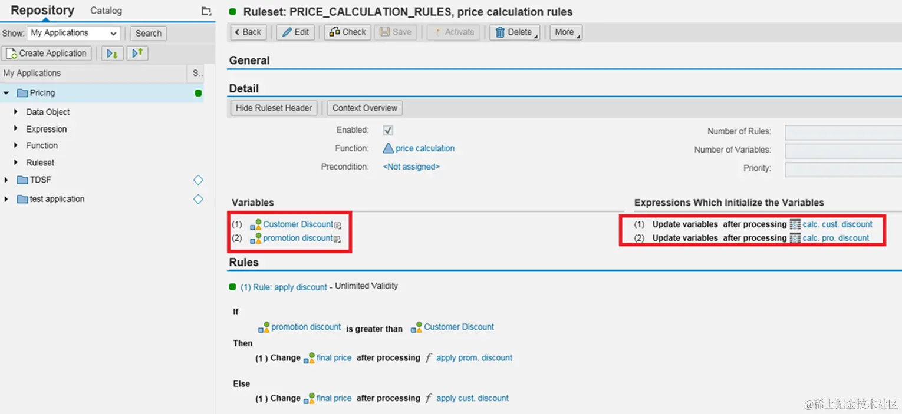The height and width of the screenshot is (414, 902).
Task: Click the Not assigned precondition link
Action: click(412, 167)
